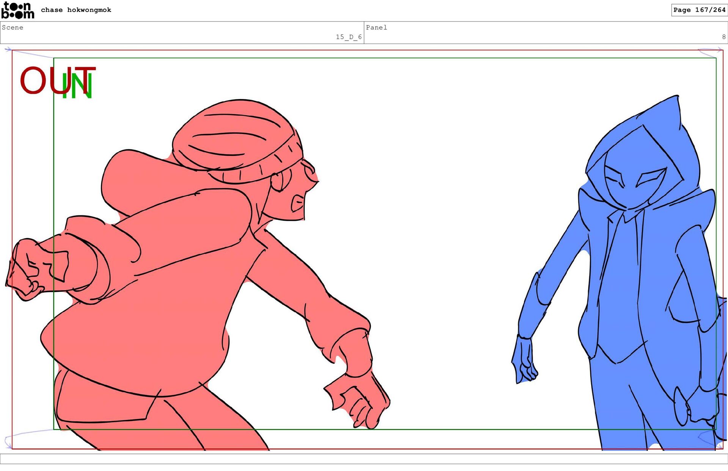The image size is (728, 471).
Task: Click the purple arrow at top-left frame corner
Action: coord(8,49)
